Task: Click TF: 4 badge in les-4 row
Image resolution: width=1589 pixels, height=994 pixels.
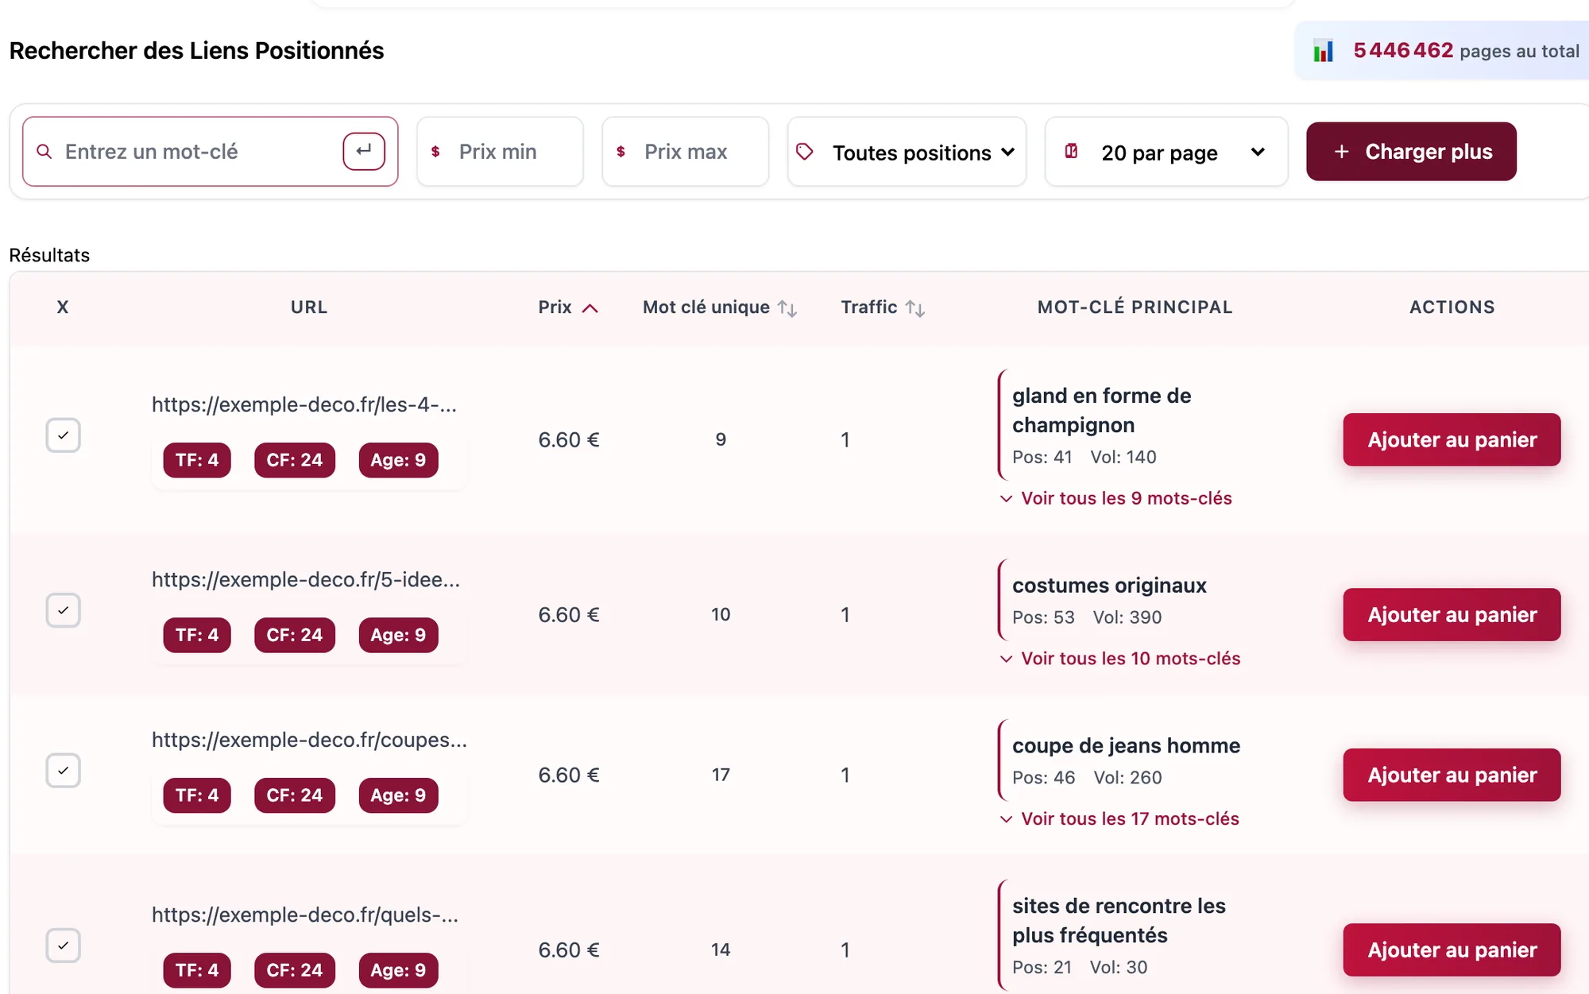Action: (x=197, y=460)
